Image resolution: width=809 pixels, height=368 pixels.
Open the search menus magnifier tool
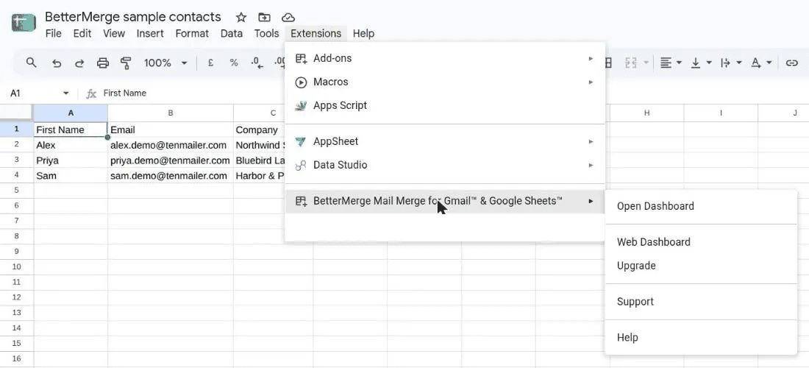coord(32,63)
